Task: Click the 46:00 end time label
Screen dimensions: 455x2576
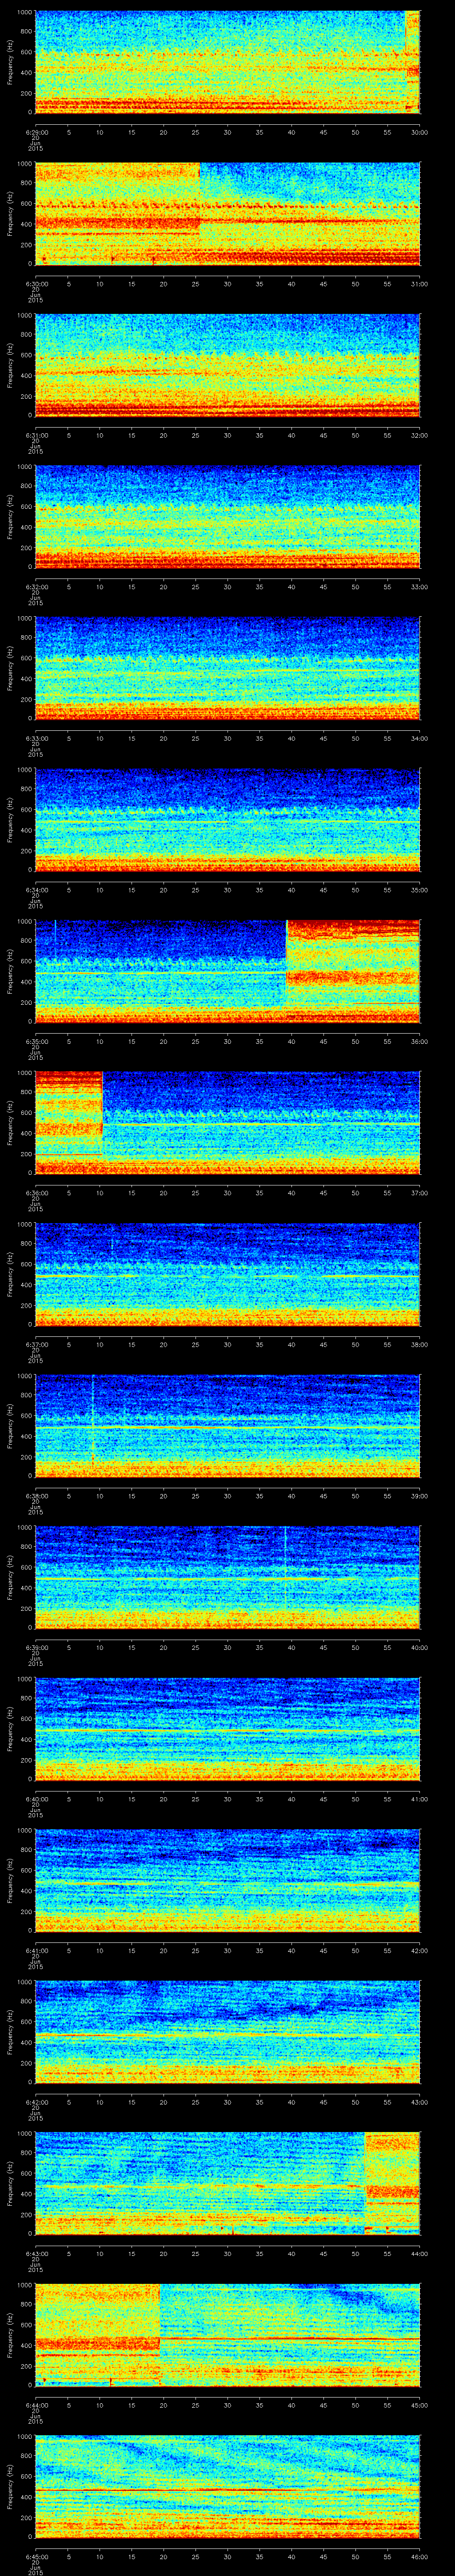Action: [x=420, y=2556]
